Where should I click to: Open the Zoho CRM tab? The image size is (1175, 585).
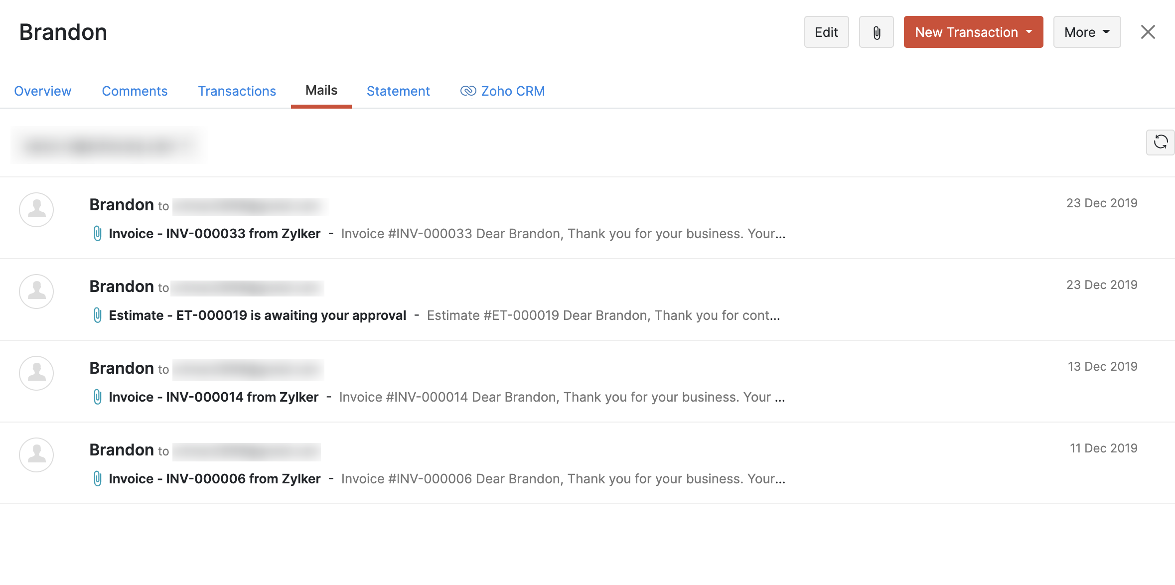click(503, 91)
